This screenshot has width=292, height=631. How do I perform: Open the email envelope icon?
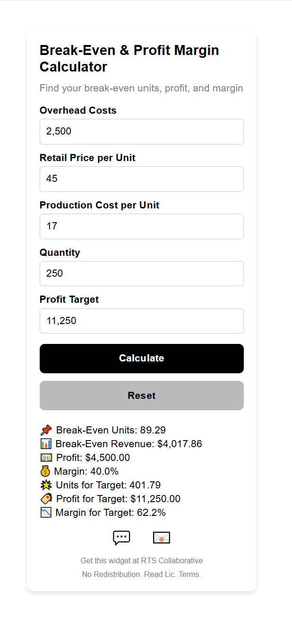click(161, 538)
